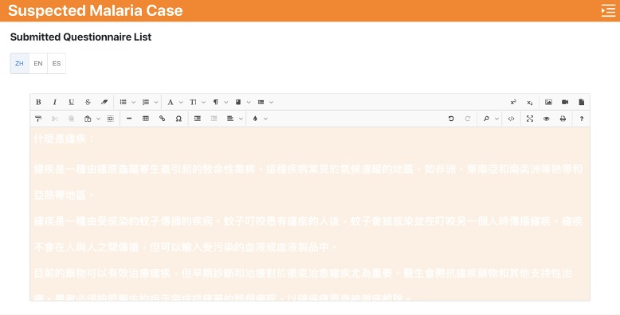Insert an image into the editor
This screenshot has width=620, height=315.
pyautogui.click(x=548, y=102)
